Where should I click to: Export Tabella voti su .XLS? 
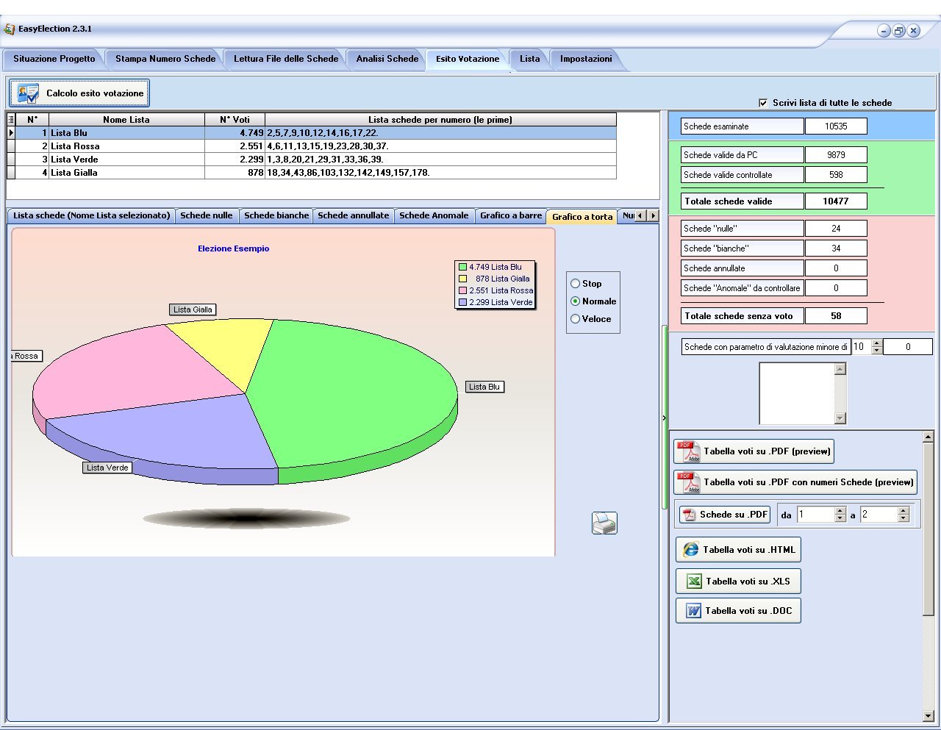coord(738,582)
